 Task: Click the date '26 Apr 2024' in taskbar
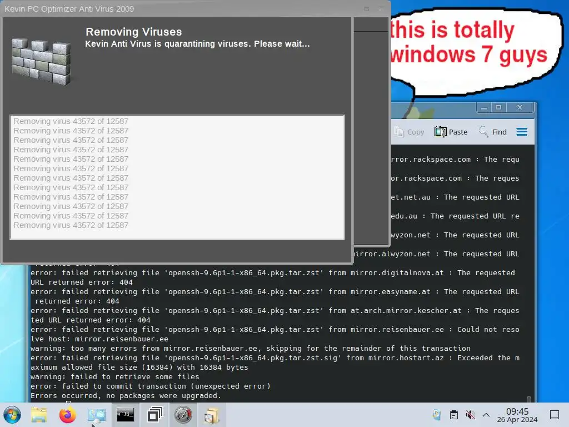(517, 420)
